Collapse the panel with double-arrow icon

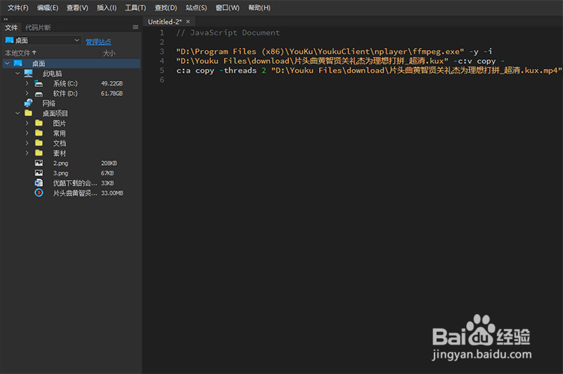pyautogui.click(x=5, y=19)
